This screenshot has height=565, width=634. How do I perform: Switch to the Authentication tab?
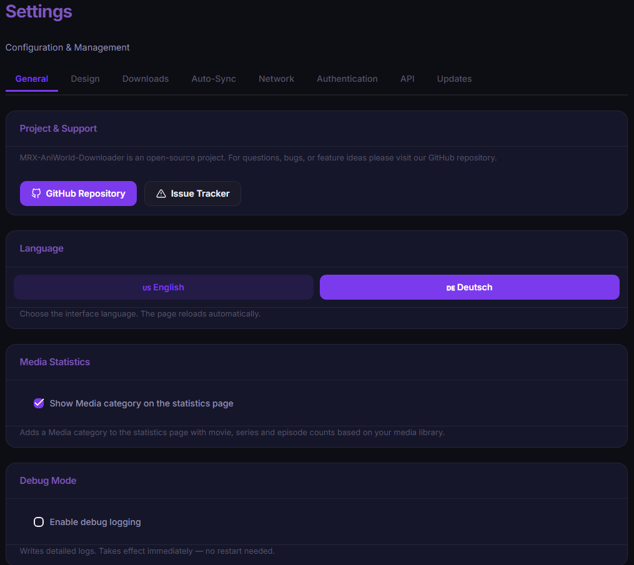(x=347, y=79)
